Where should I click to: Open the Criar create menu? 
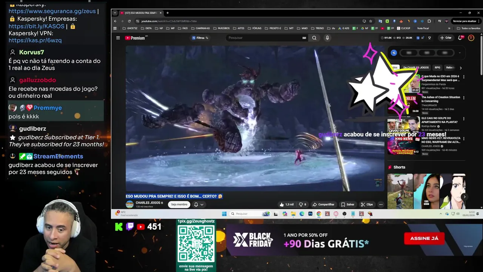pos(446,38)
